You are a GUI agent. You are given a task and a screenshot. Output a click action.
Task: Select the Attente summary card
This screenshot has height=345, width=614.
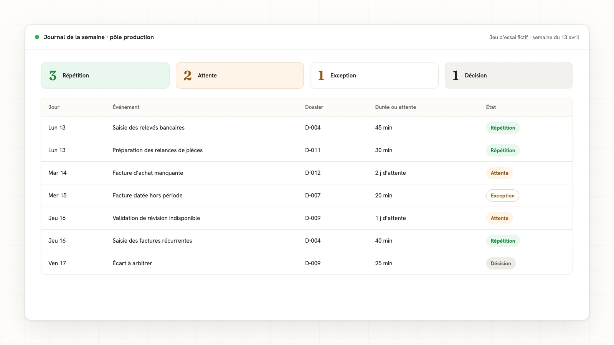point(240,76)
